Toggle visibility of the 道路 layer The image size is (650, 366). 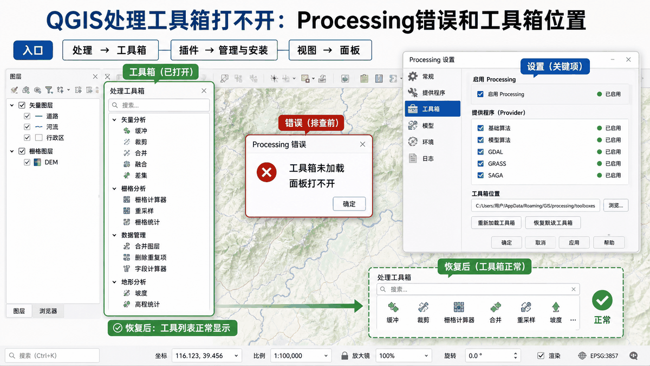(28, 116)
